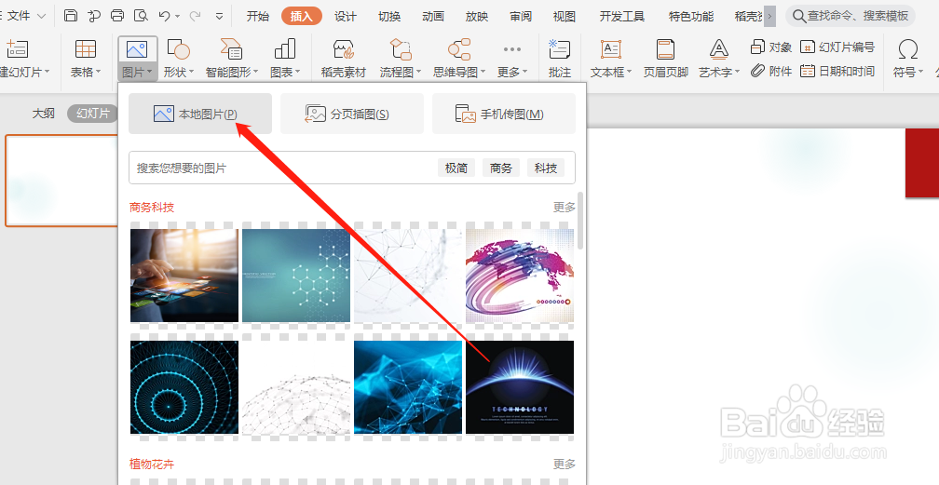This screenshot has width=939, height=485.
Task: Insert a Comment (批注) icon
Action: 559,49
